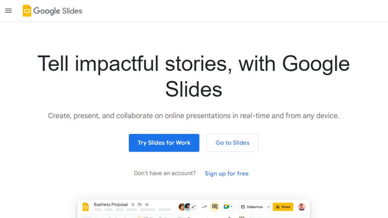The height and width of the screenshot is (218, 388).
Task: Click the yellow Slides file icon in preview
Action: [x=86, y=207]
